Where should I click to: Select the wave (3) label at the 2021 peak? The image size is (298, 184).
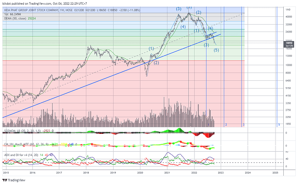(x=178, y=9)
